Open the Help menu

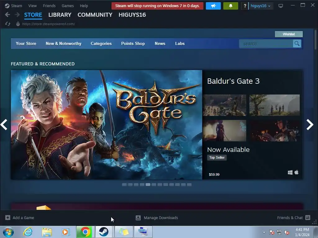point(84,6)
